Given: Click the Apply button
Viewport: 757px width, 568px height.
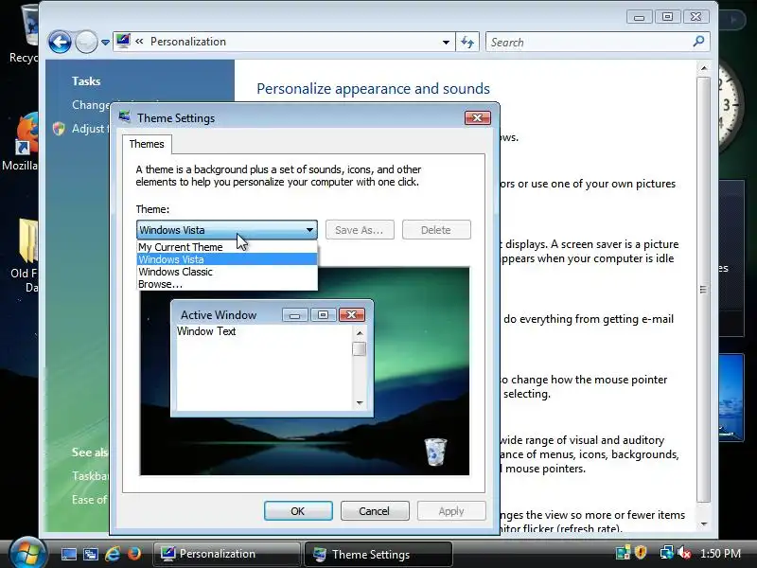Looking at the screenshot, I should (x=451, y=511).
